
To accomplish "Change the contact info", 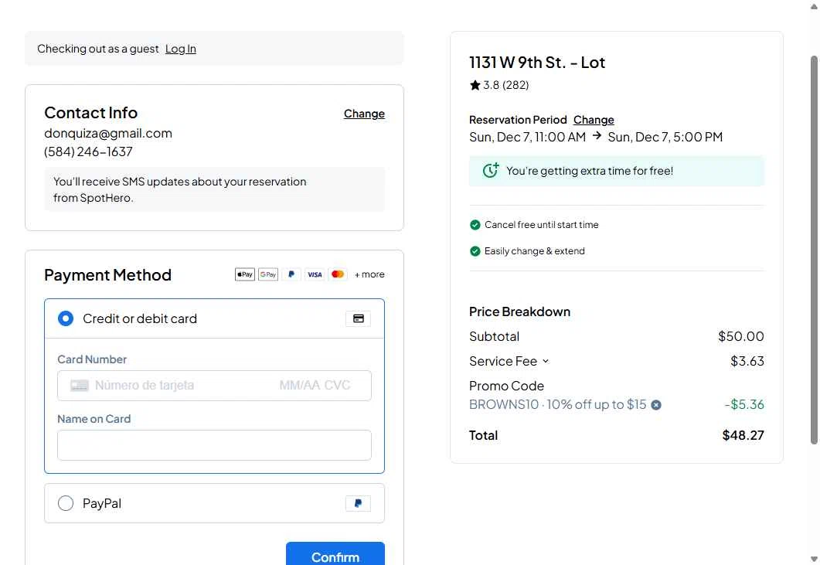I will (364, 114).
